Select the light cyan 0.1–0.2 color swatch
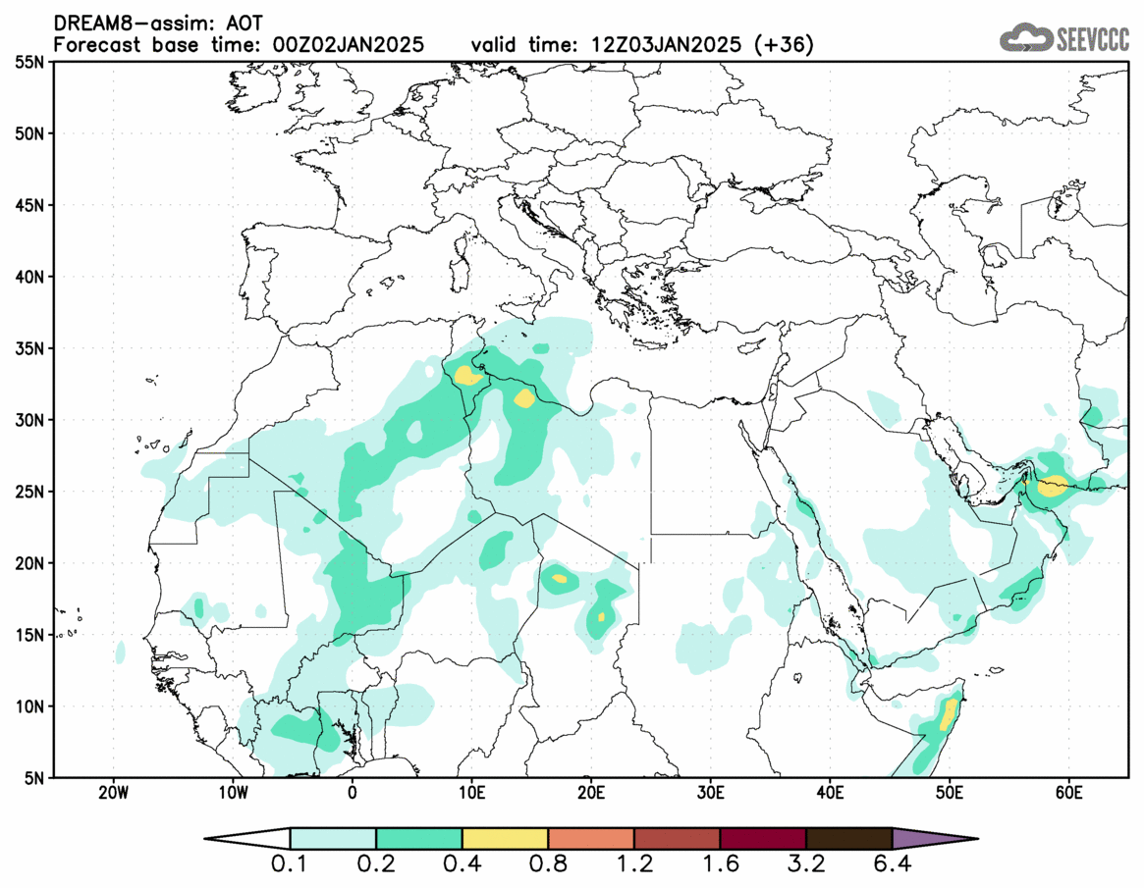The image size is (1144, 888). (x=333, y=838)
